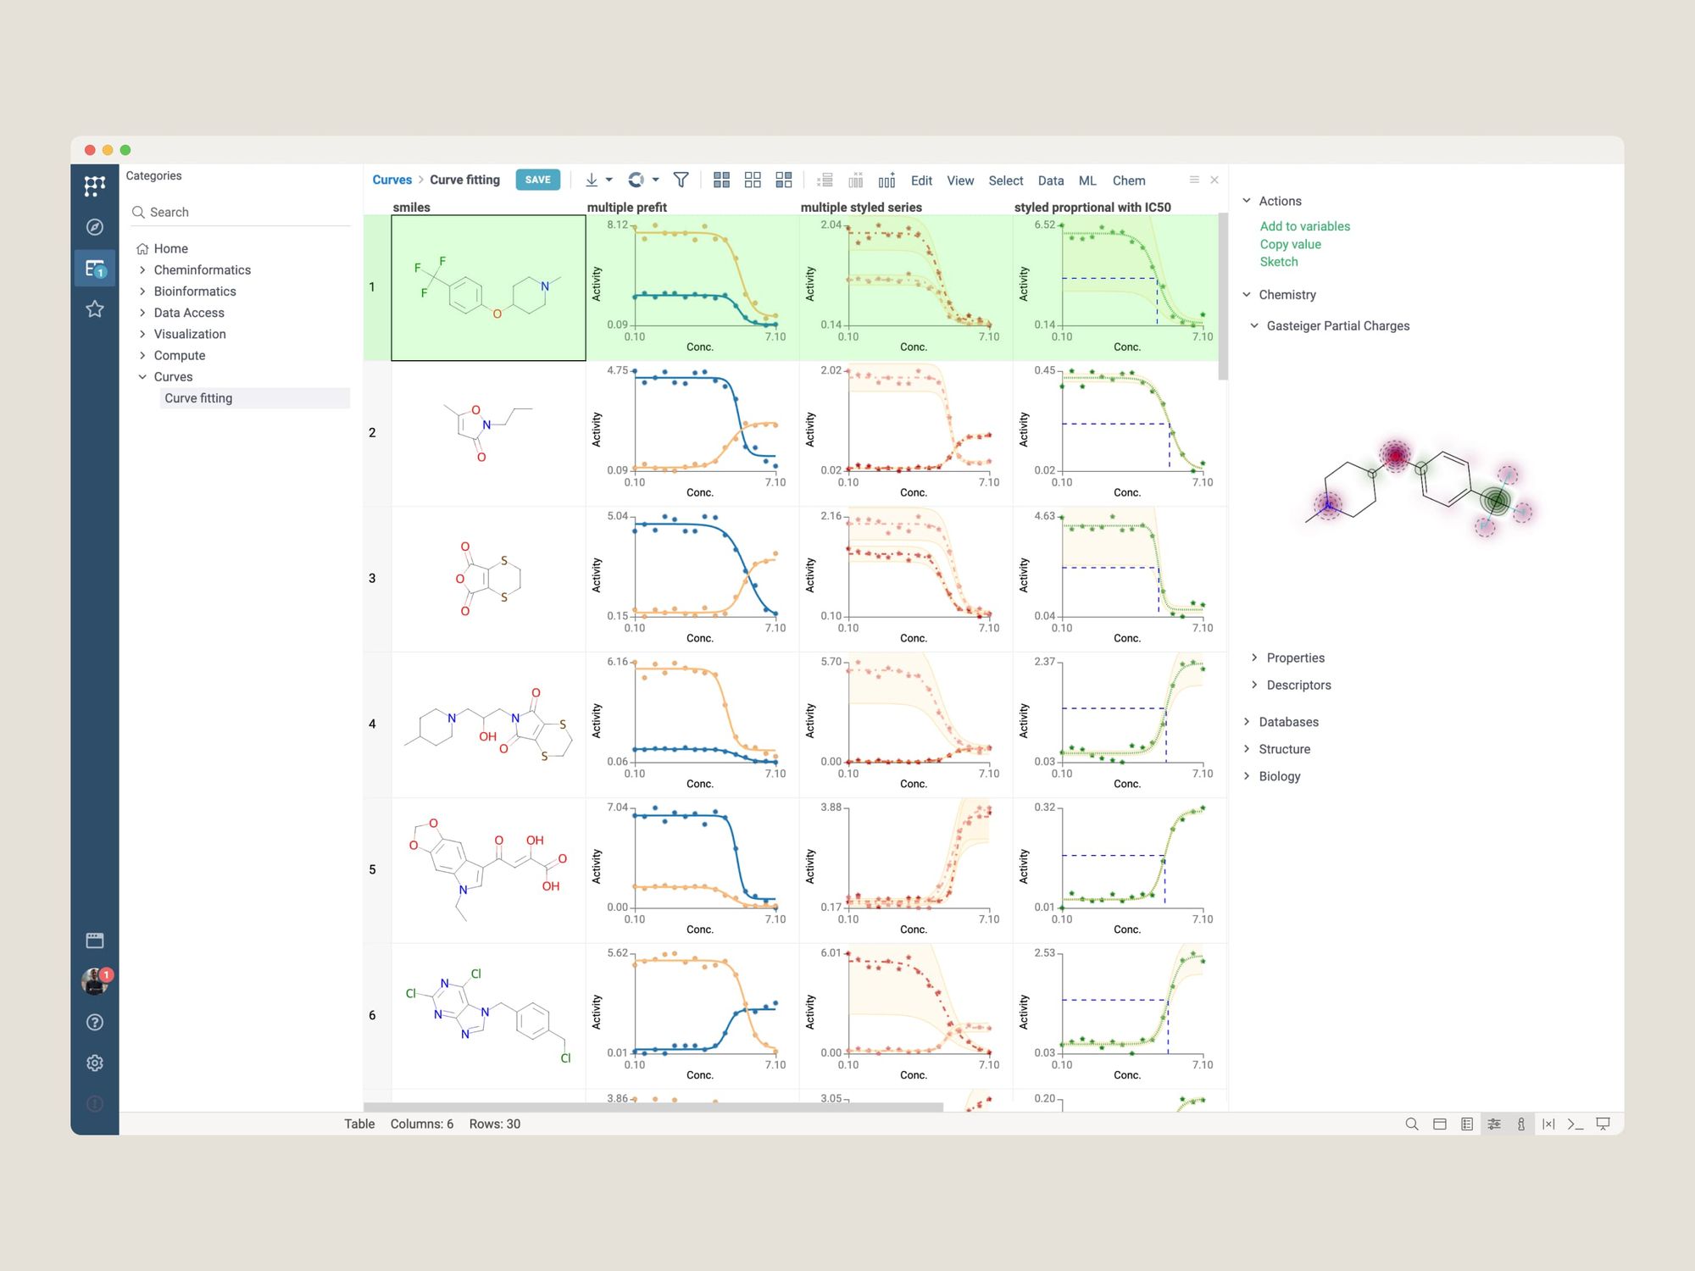
Task: Click the download icon in toolbar
Action: pyautogui.click(x=592, y=180)
